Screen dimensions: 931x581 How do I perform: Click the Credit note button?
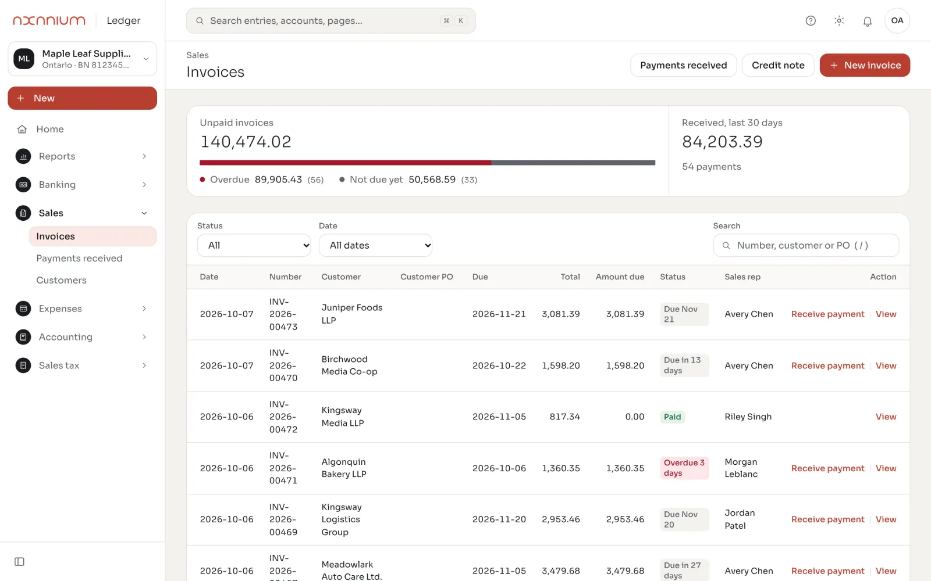778,65
